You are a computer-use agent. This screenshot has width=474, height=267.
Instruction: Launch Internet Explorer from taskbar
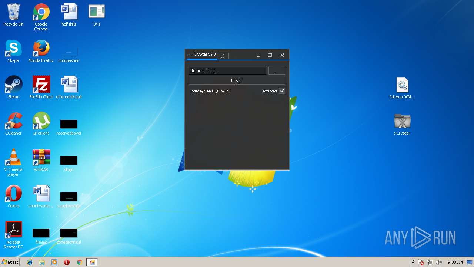click(30, 262)
